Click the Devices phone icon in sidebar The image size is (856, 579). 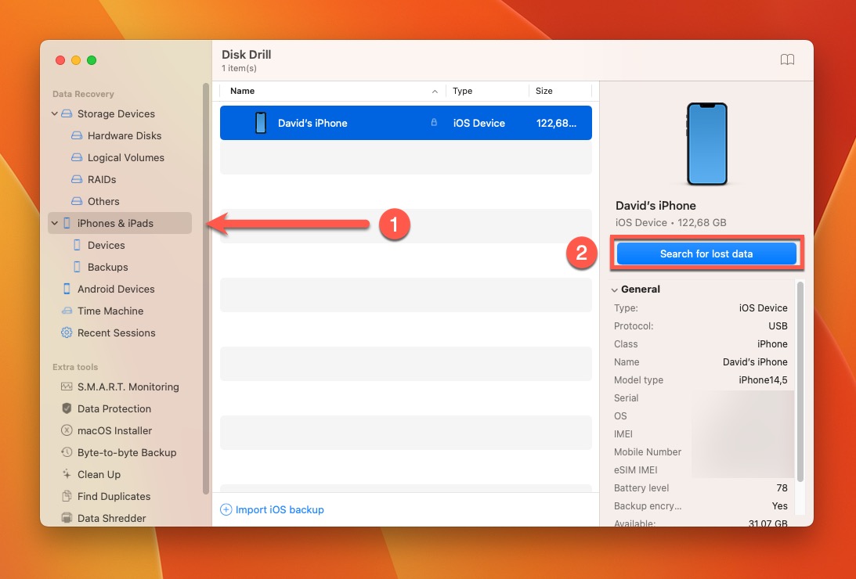pyautogui.click(x=77, y=245)
